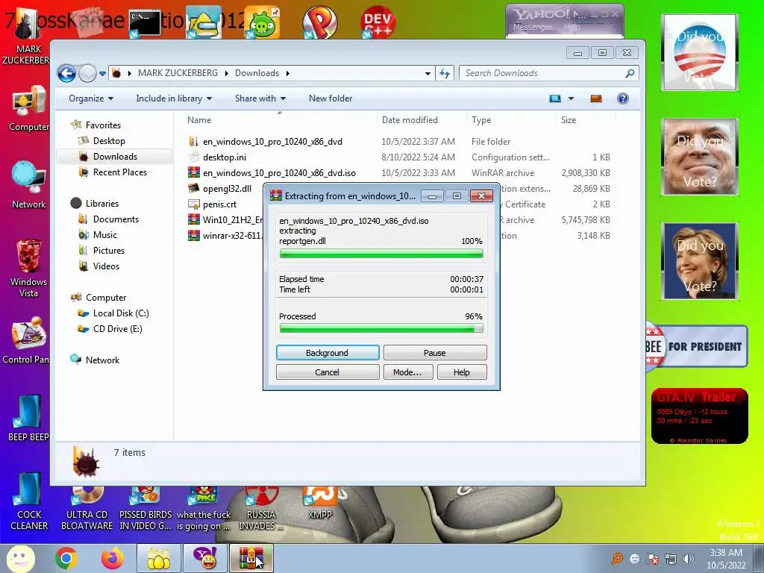Open the Mode... options
This screenshot has height=573, width=764.
click(x=407, y=372)
